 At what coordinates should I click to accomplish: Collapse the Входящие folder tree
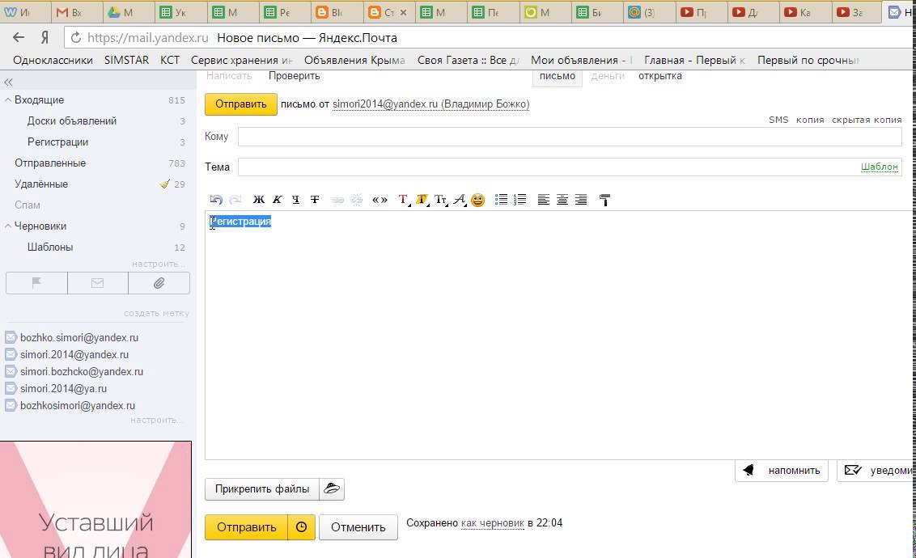point(8,100)
